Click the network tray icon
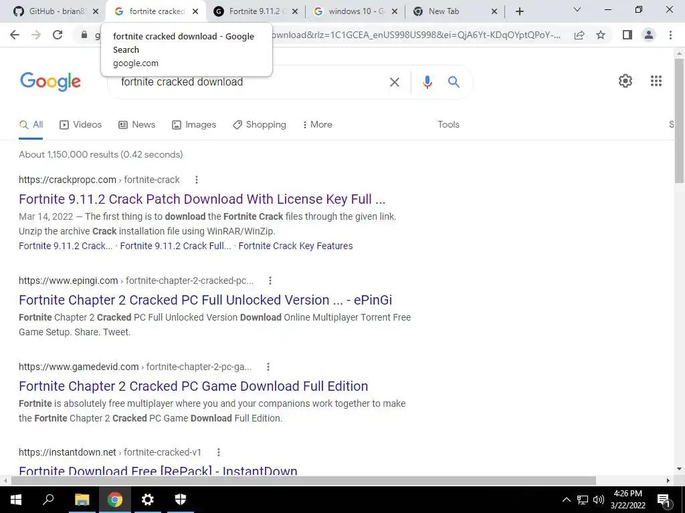 tap(583, 500)
